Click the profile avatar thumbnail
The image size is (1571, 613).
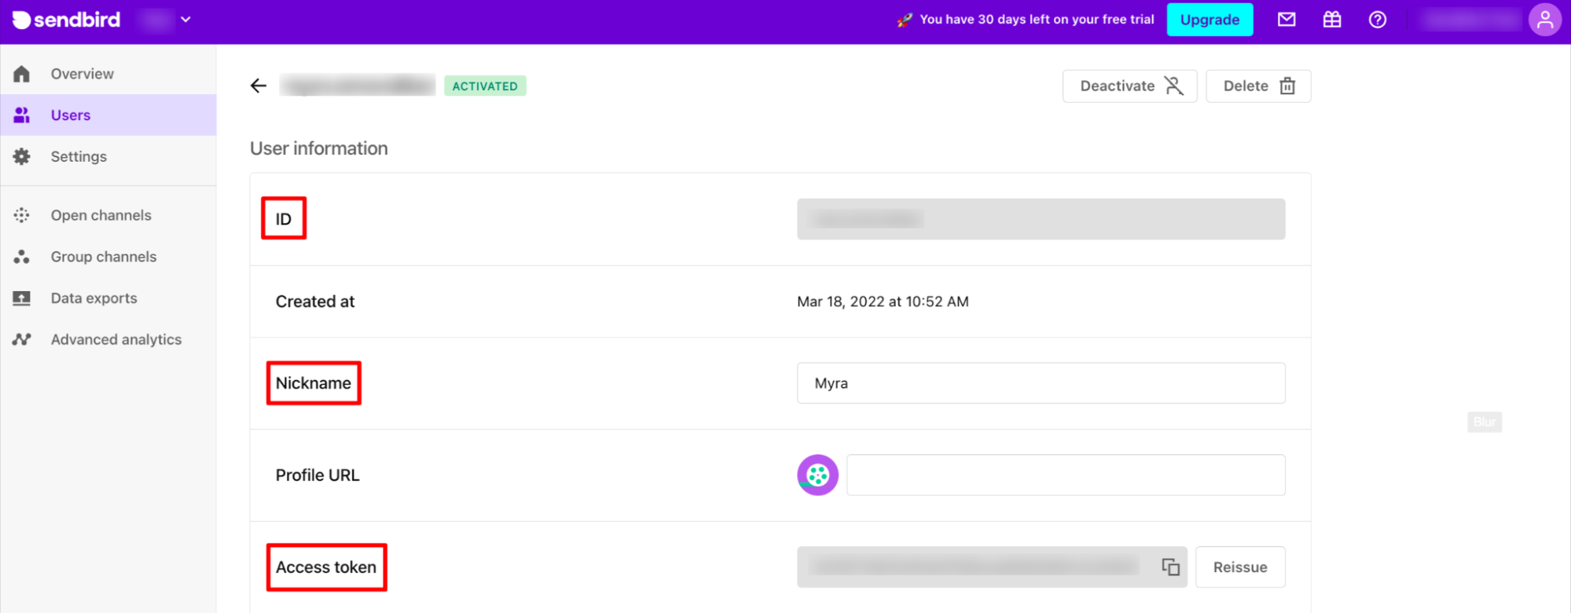coord(817,475)
